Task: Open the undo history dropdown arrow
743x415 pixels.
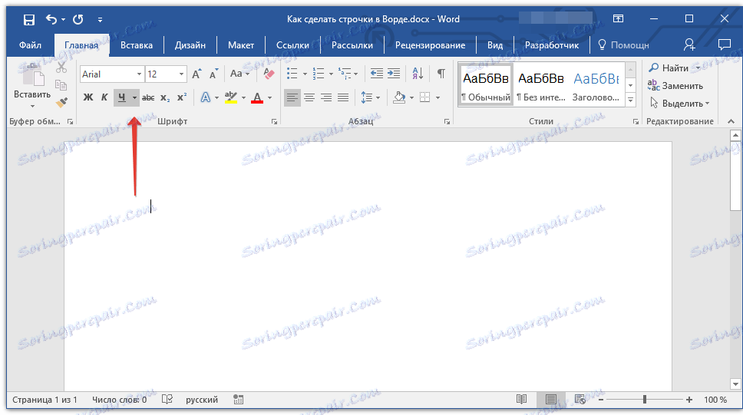Action: [63, 19]
